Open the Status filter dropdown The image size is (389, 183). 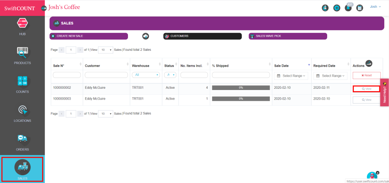[x=170, y=75]
